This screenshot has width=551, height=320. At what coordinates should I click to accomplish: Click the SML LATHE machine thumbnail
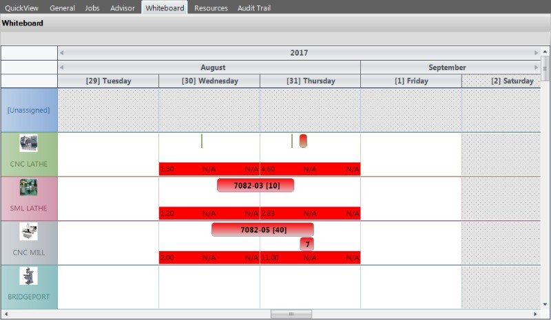click(29, 187)
